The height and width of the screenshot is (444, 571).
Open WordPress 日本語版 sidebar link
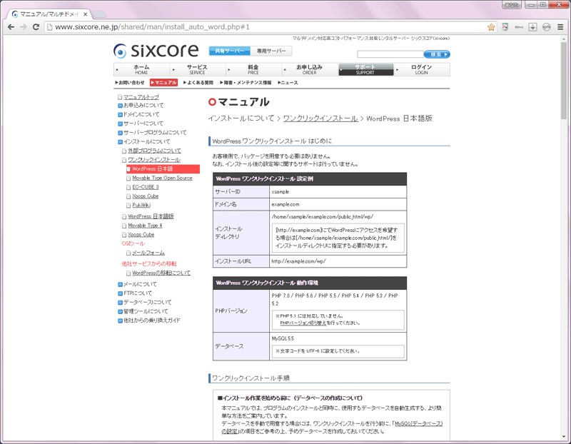tap(151, 216)
